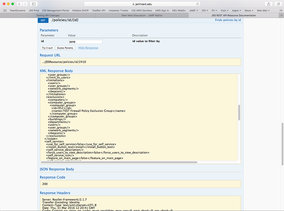Show more bookmarks with double chevron
This screenshot has height=211, width=284.
pyautogui.click(x=281, y=11)
